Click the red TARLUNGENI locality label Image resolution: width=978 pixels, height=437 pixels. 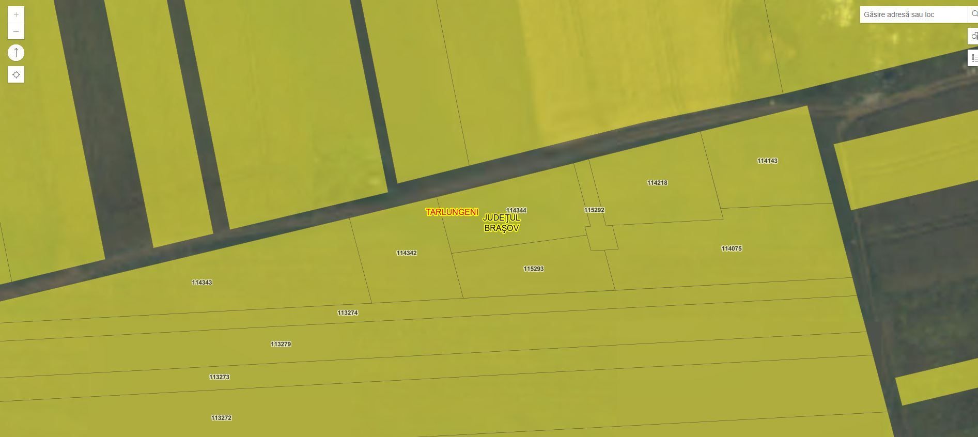coord(452,212)
